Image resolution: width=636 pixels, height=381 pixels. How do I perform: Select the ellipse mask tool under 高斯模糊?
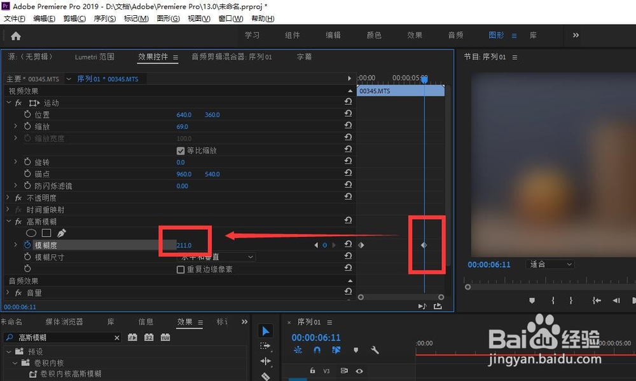point(31,233)
